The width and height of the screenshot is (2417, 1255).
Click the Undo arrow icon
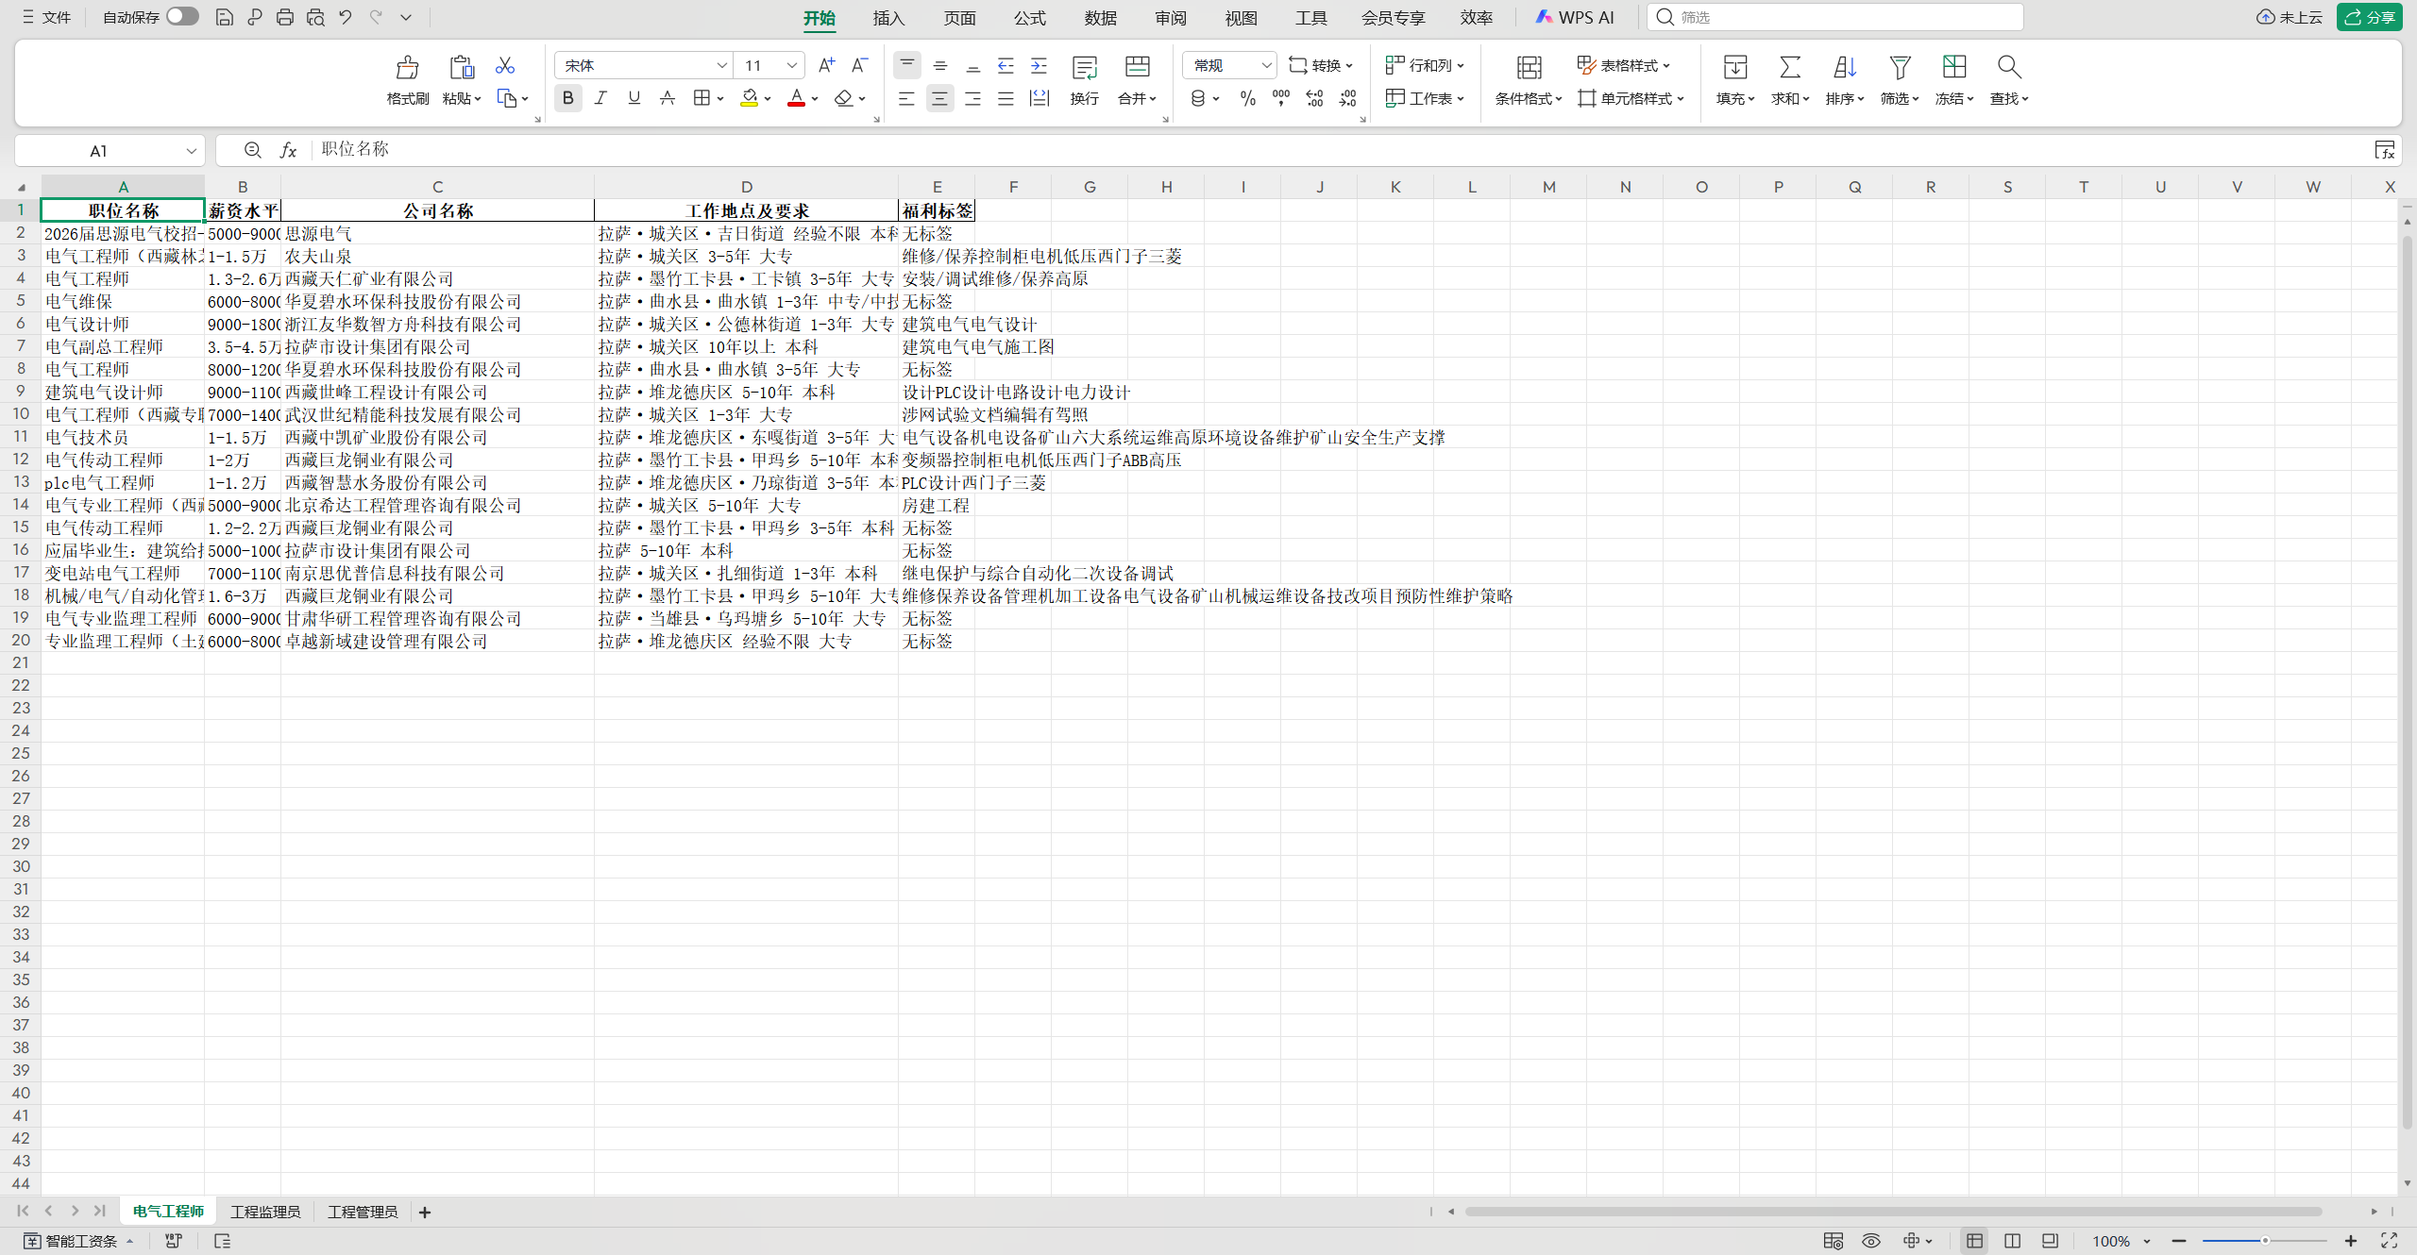pos(346,17)
